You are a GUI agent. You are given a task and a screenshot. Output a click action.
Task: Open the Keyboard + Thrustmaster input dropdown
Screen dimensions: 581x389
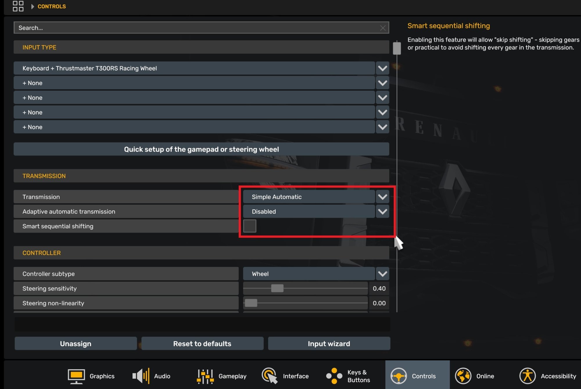382,68
